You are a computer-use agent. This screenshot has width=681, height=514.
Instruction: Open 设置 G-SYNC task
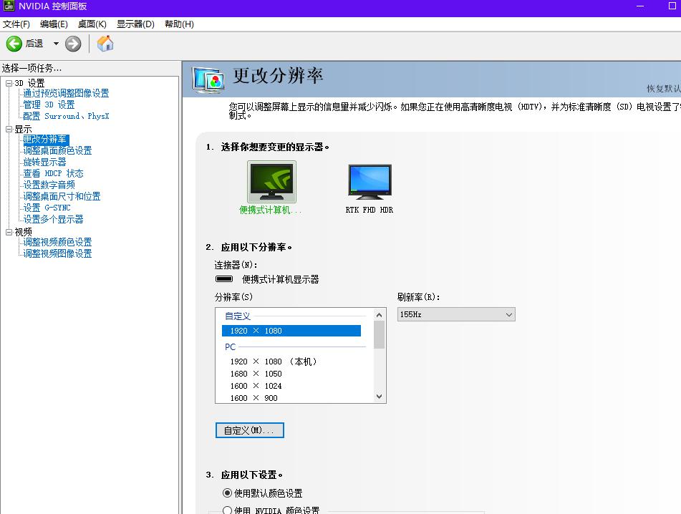click(47, 208)
